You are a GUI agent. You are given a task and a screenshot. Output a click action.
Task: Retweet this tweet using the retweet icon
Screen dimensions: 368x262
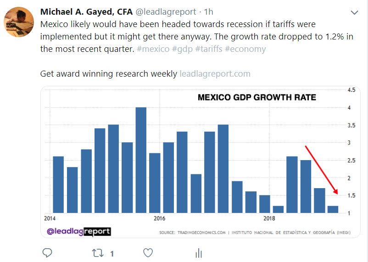[97, 253]
